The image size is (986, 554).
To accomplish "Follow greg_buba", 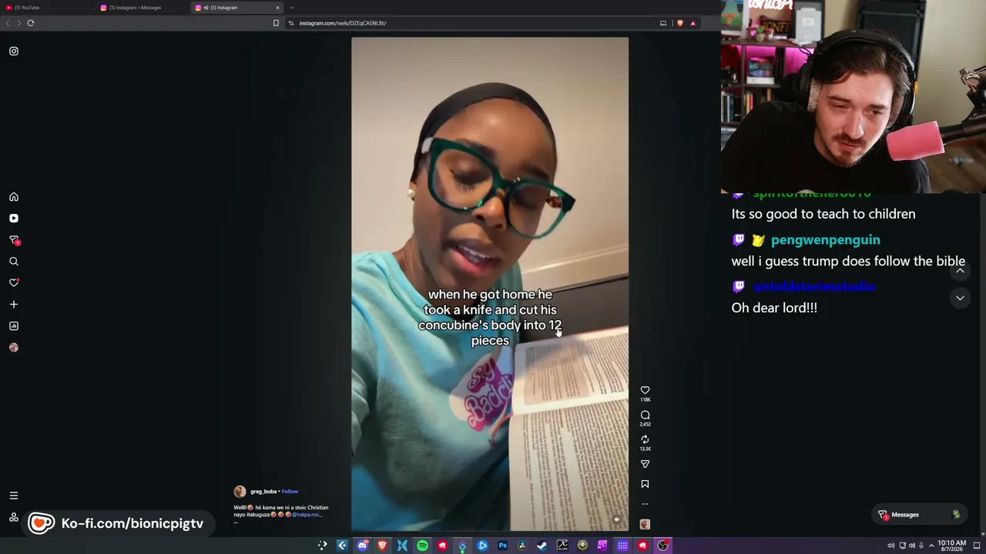I will (x=290, y=492).
